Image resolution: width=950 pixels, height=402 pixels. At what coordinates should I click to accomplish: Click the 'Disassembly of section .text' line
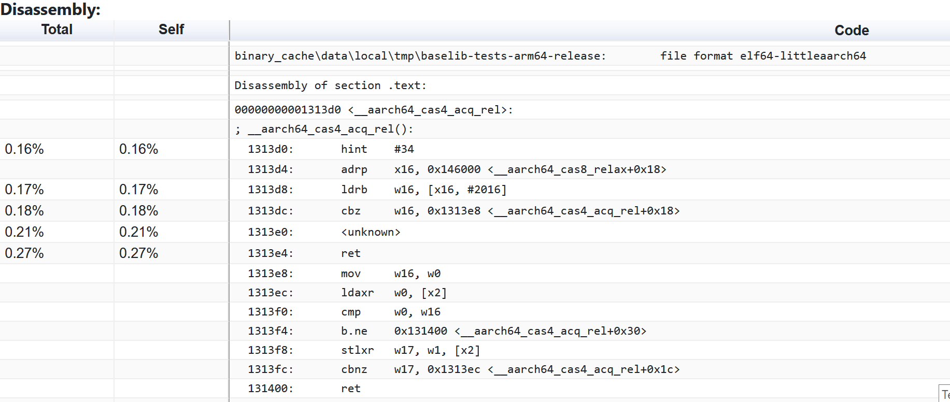coord(330,85)
